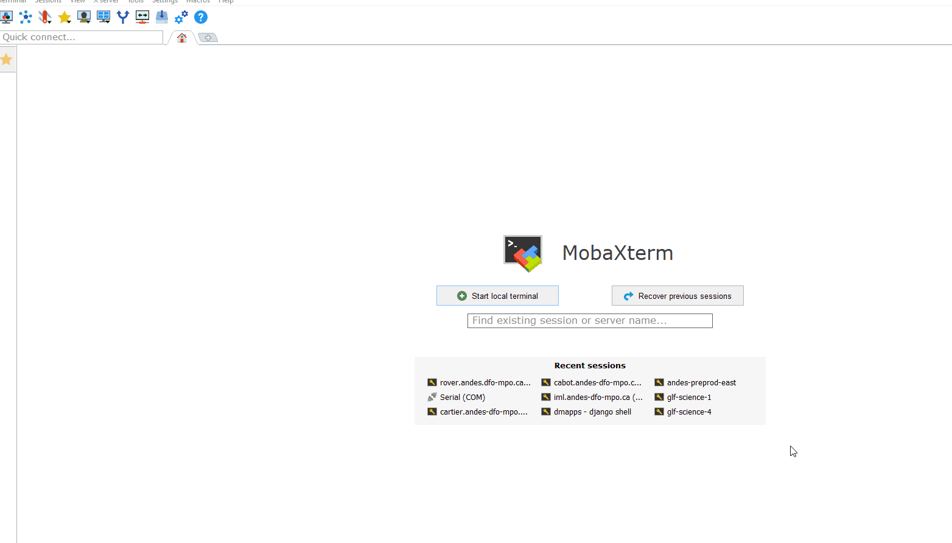Image resolution: width=952 pixels, height=543 pixels.
Task: Open the andes-preprod-east recent session
Action: [x=695, y=382]
